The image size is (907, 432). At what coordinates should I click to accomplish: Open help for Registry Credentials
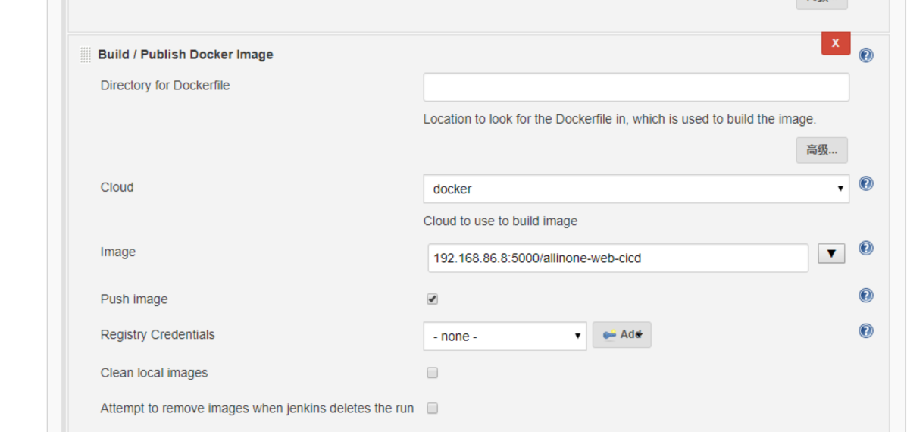(866, 330)
